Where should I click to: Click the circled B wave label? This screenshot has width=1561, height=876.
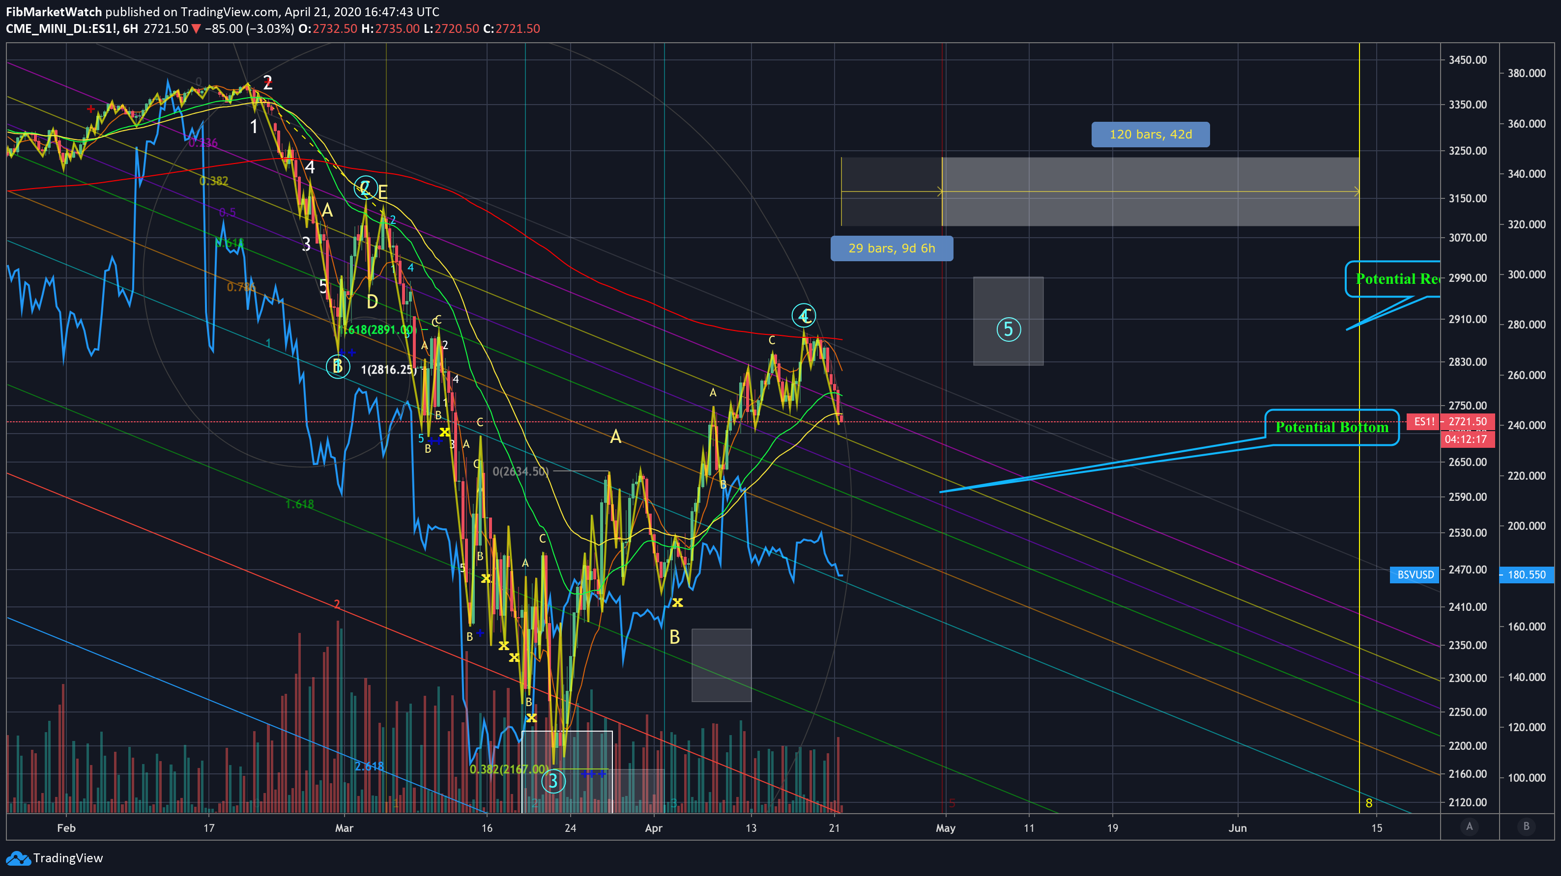[x=338, y=366]
